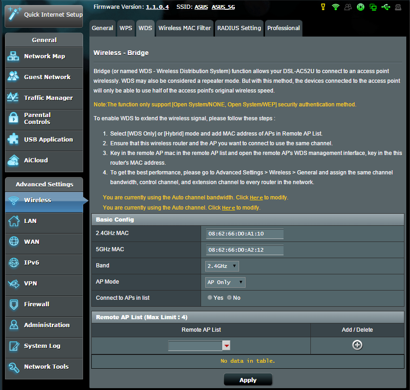Click the green internet globe status icon
410x390 pixels.
(x=360, y=7)
